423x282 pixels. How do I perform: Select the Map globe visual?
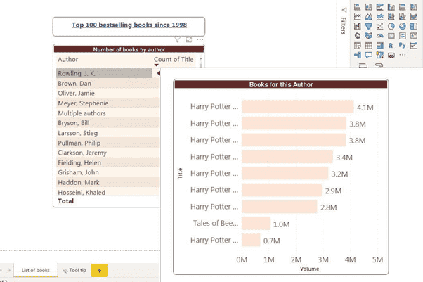358,36
